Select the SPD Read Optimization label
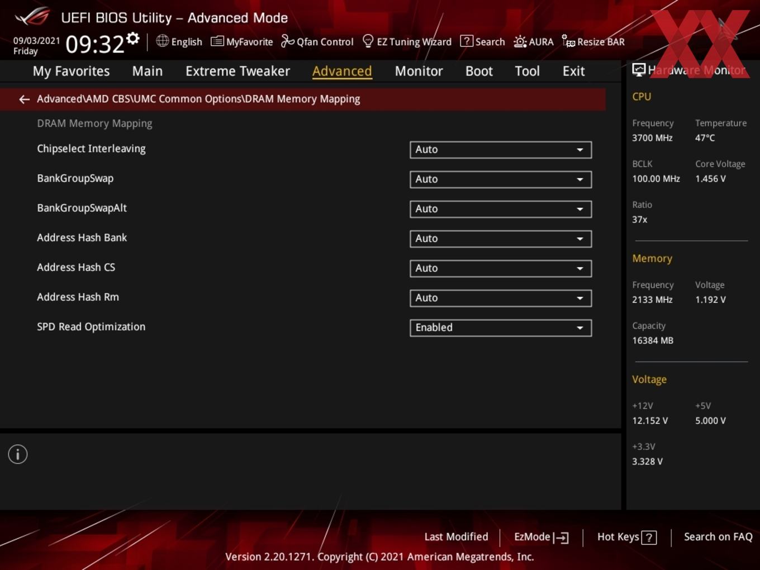The image size is (760, 570). click(91, 327)
